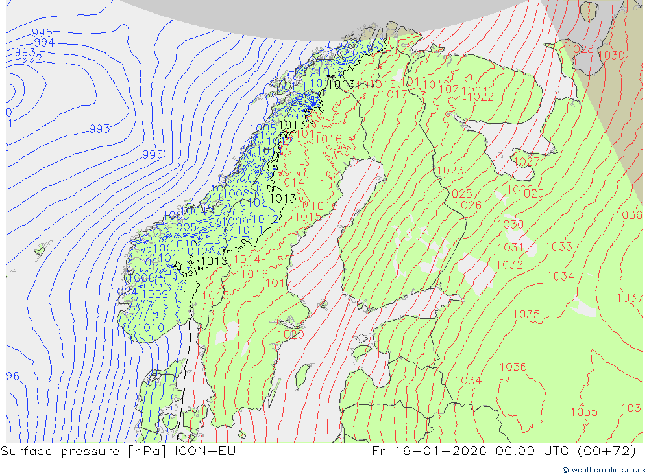Click the red 1033 isobar label
Image resolution: width=649 pixels, height=475 pixels.
coord(559,246)
